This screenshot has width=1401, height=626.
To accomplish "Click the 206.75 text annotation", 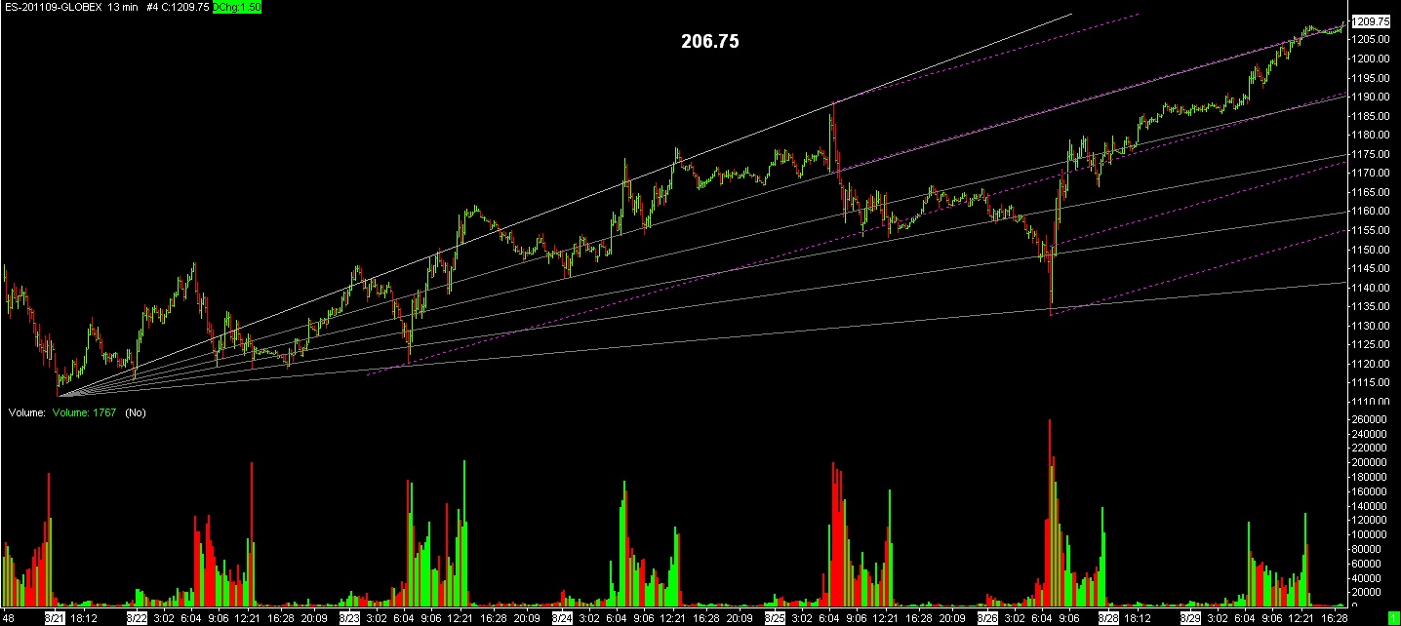I will click(709, 42).
